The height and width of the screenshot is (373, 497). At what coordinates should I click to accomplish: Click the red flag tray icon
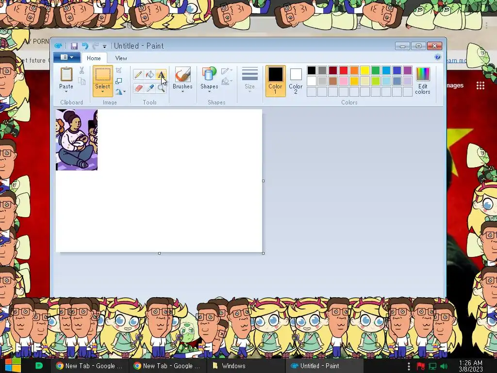(x=421, y=366)
